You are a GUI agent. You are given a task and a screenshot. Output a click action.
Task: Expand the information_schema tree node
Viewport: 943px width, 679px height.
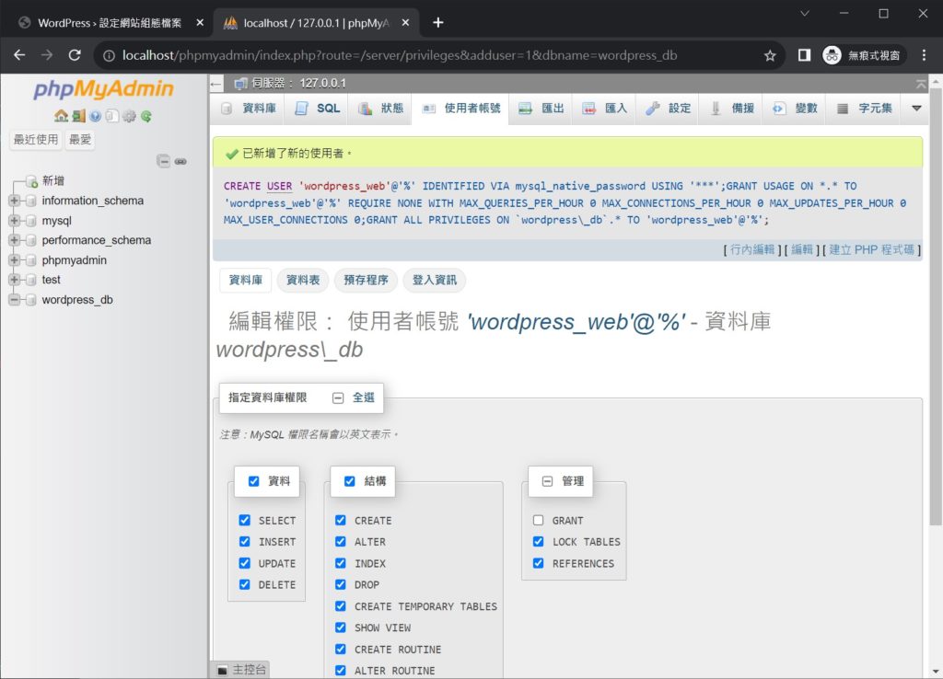(x=14, y=201)
